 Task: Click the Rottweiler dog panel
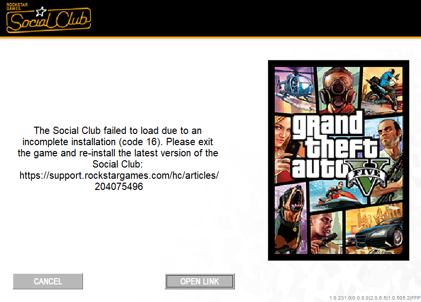pyautogui.click(x=291, y=219)
